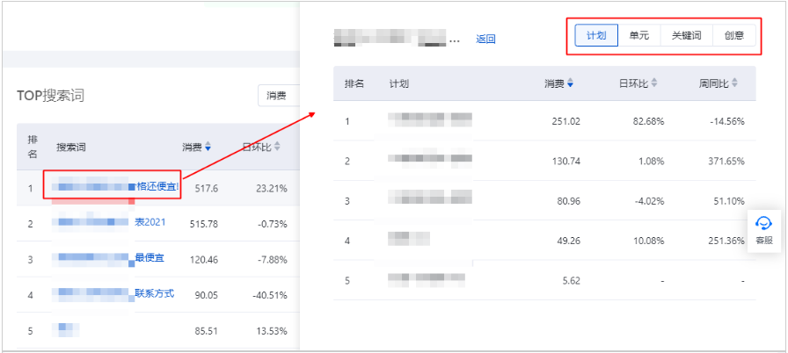Switch to the 计划 tab

point(595,36)
